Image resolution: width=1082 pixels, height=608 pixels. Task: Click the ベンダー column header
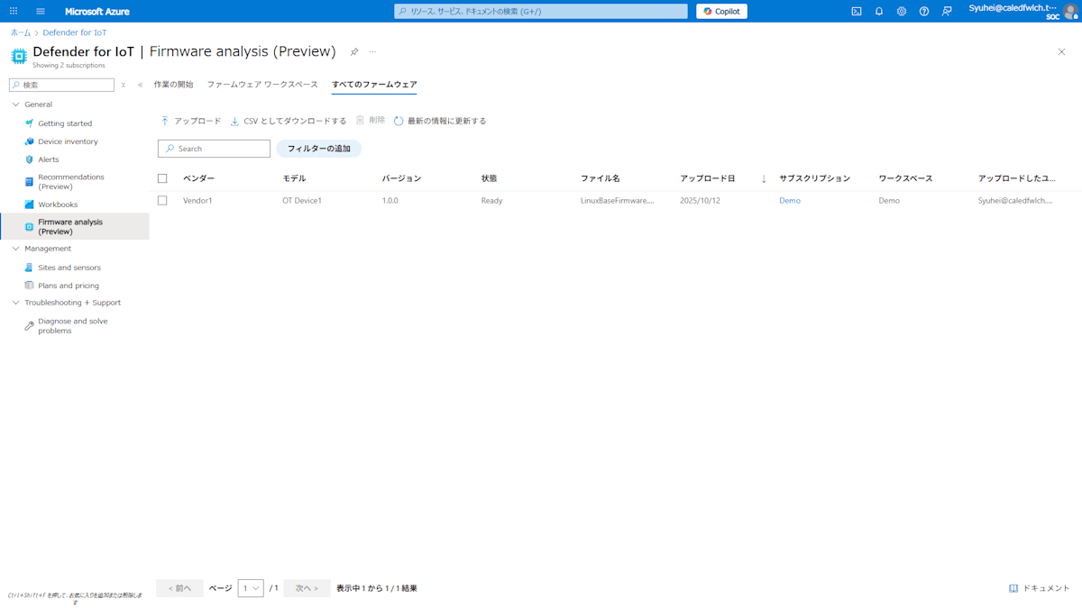(x=198, y=178)
